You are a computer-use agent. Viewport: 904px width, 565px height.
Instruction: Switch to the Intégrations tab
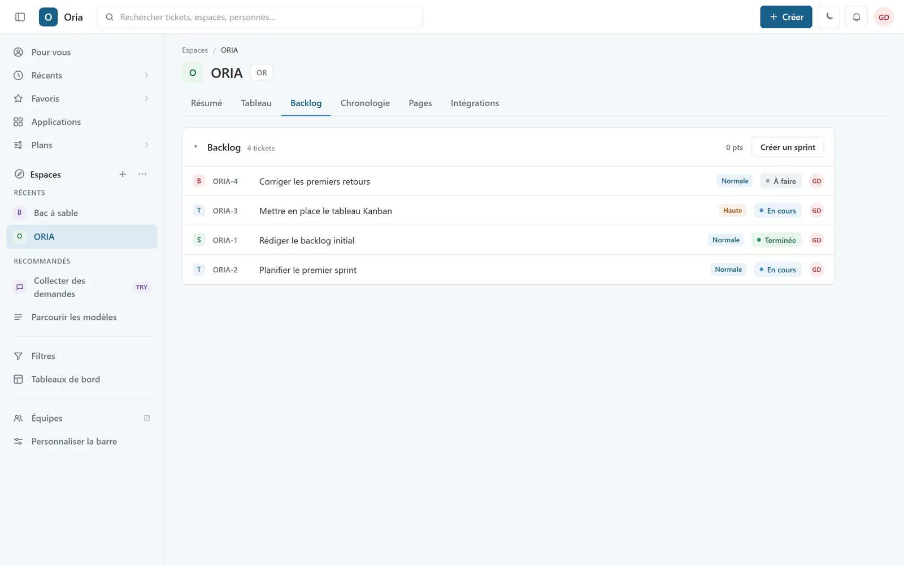(475, 103)
